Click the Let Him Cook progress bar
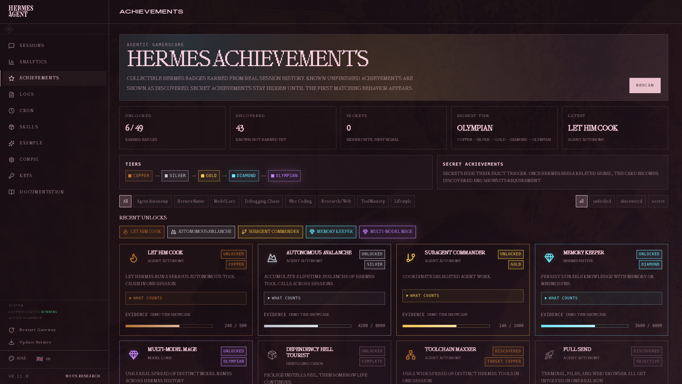This screenshot has height=384, width=682. coord(169,326)
